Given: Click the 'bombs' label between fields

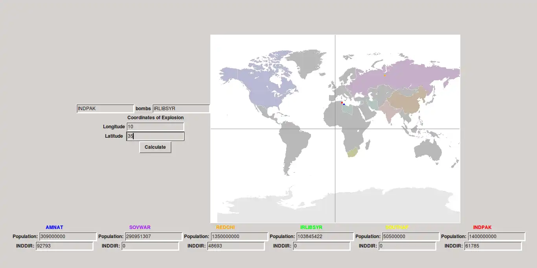Looking at the screenshot, I should tap(143, 109).
